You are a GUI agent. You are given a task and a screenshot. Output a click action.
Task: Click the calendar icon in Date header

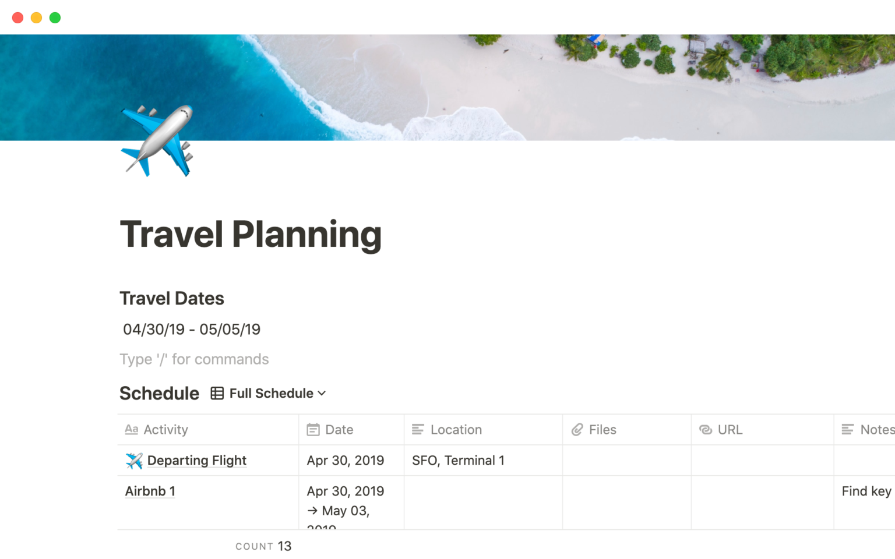click(x=313, y=430)
